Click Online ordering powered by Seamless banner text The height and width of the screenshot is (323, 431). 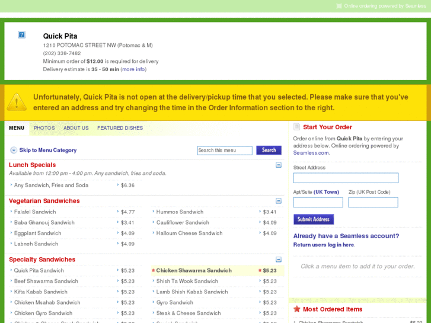385,6
